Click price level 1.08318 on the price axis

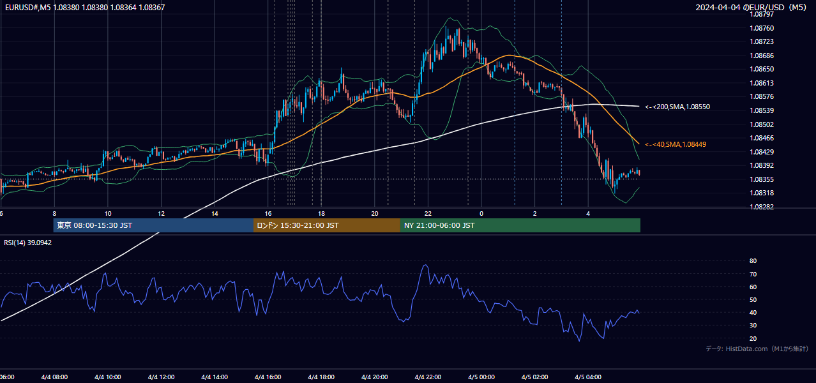761,193
